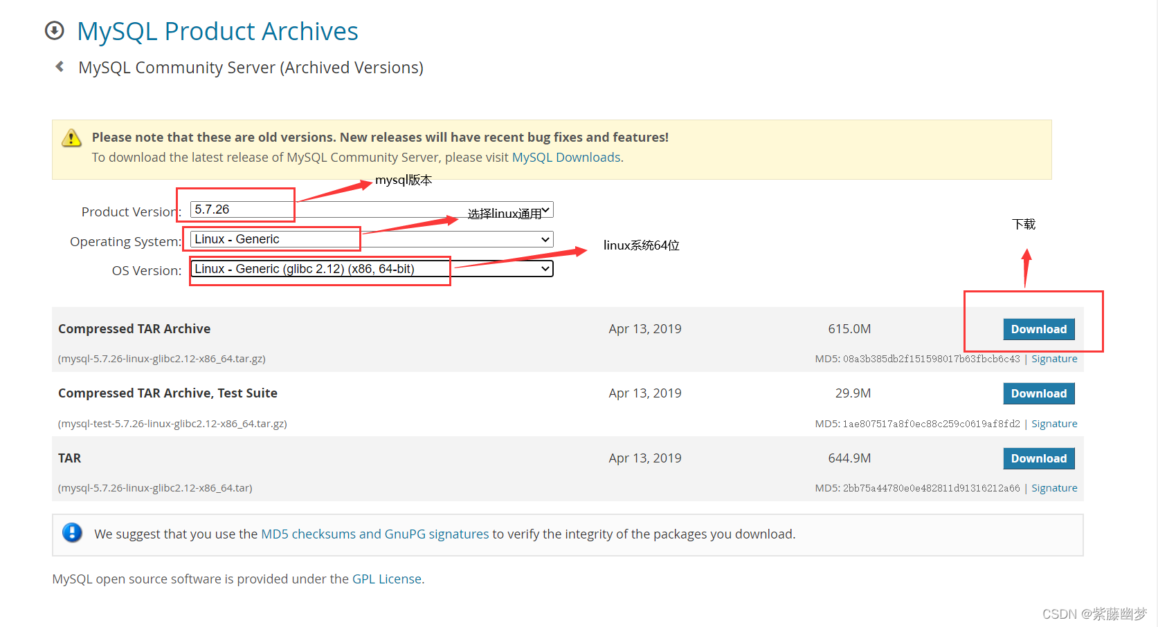The image size is (1158, 627).
Task: Click Apr 13, 2019 date in Test Suite row
Action: coord(645,393)
